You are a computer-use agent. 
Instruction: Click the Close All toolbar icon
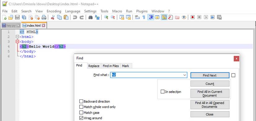point(37,17)
